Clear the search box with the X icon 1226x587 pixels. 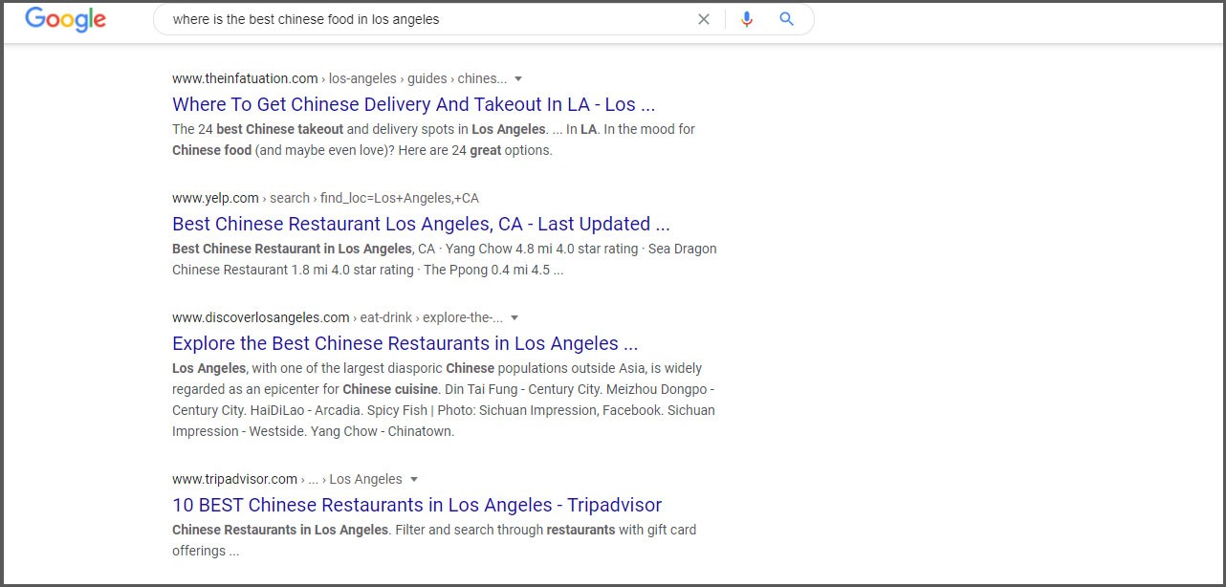click(x=704, y=19)
